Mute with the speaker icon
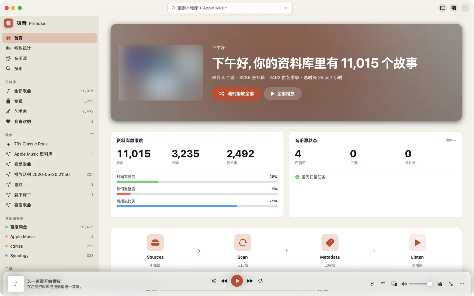Screen dimensions: 474x296 pos(404,284)
